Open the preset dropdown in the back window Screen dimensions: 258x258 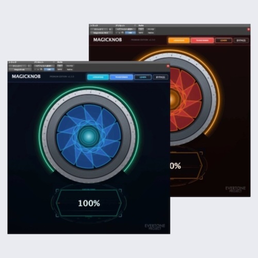[125, 29]
